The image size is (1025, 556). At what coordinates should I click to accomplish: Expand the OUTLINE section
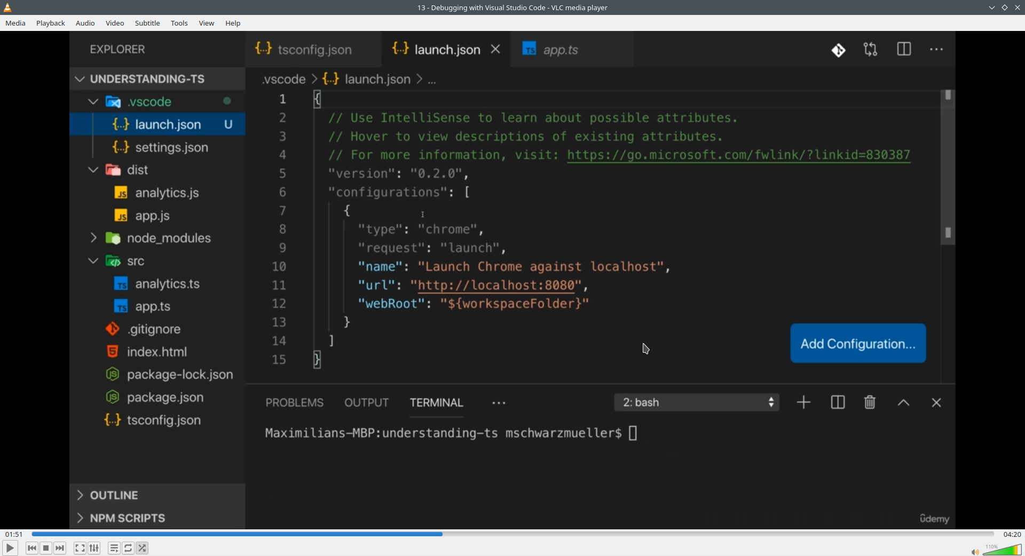point(157,495)
